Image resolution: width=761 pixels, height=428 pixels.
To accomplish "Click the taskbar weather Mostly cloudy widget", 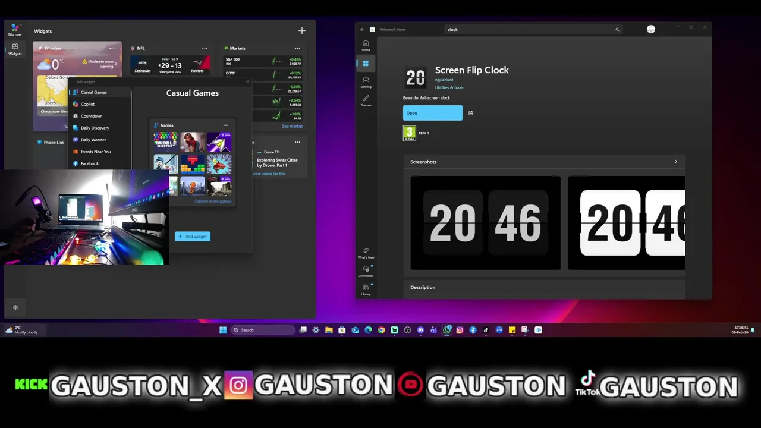I will click(x=22, y=330).
